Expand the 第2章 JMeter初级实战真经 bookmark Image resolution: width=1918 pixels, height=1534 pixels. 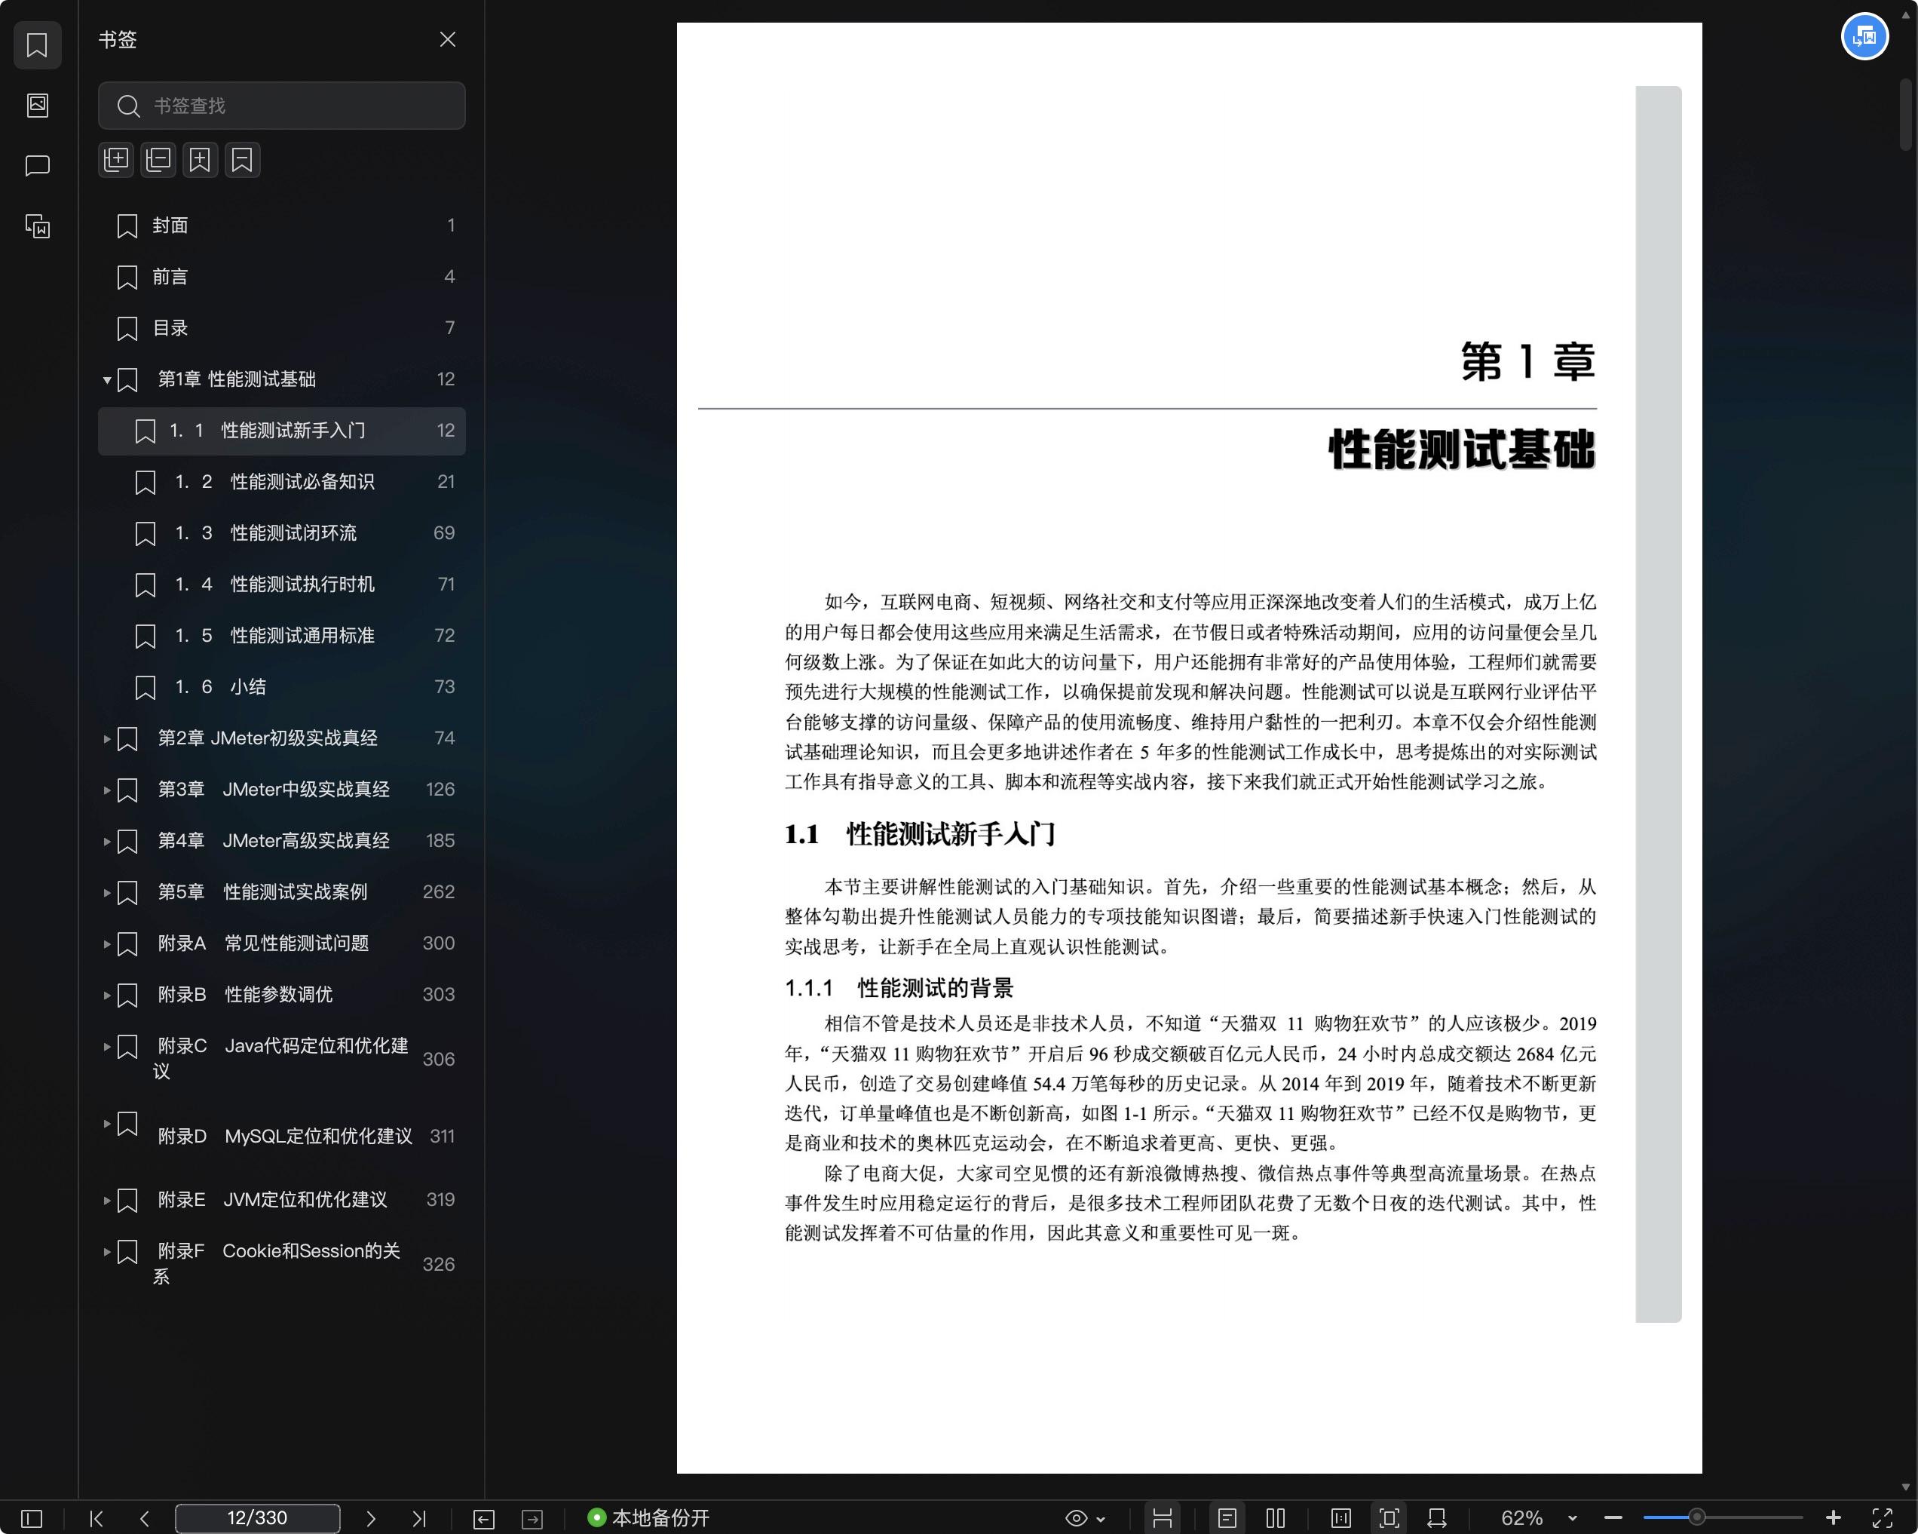[107, 738]
